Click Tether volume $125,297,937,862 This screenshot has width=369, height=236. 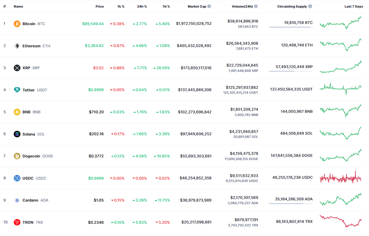coord(242,87)
